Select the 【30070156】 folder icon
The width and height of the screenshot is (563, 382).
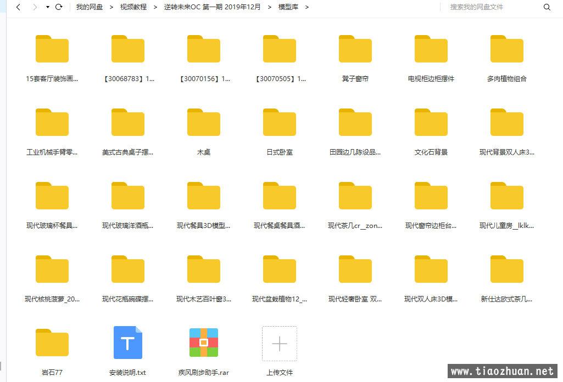pos(204,49)
